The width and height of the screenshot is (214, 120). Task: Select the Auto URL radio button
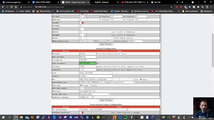133,79
